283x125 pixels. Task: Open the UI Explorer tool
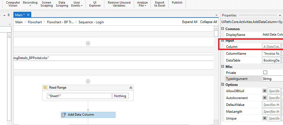coord(95,4)
